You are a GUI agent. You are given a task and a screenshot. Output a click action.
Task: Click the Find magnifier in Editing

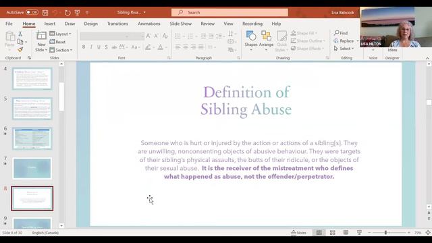(341, 33)
